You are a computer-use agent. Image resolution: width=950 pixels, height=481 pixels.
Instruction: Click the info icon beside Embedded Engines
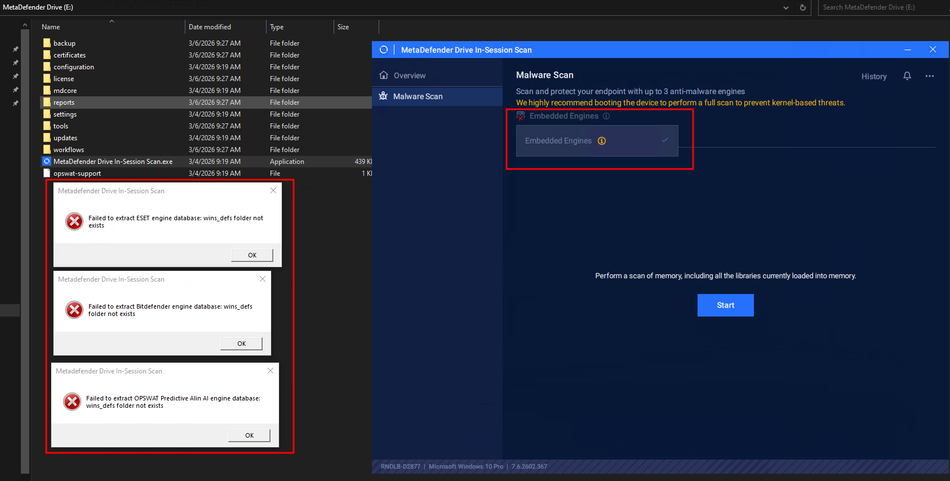pos(602,141)
